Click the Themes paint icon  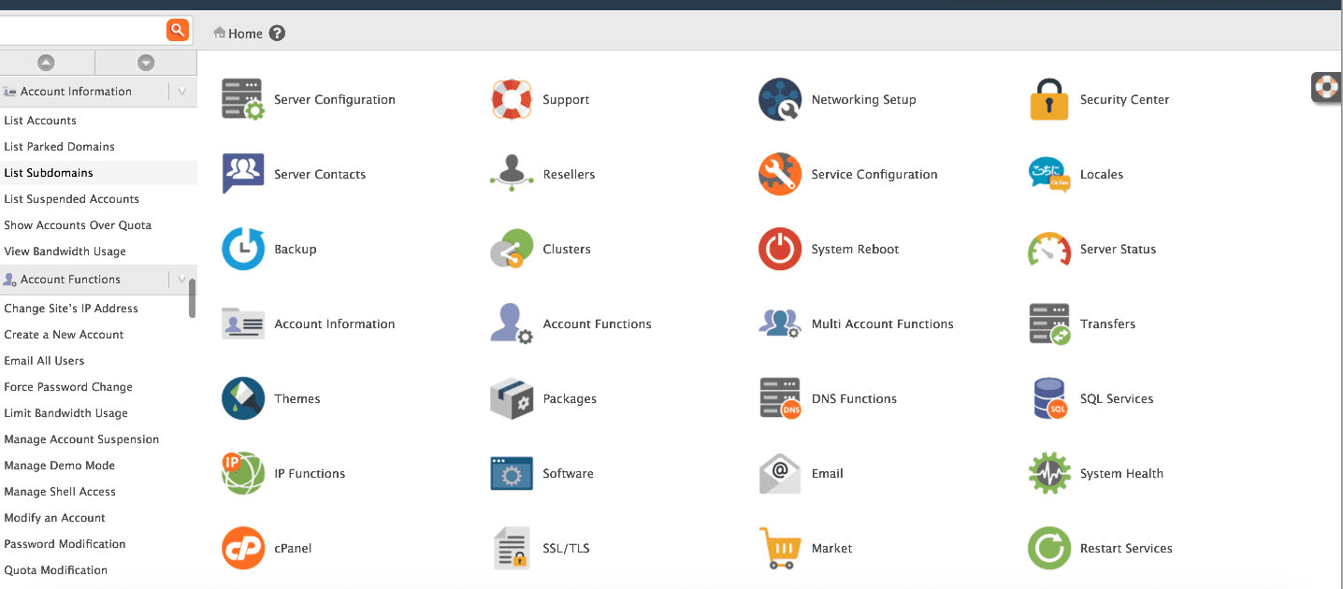243,398
